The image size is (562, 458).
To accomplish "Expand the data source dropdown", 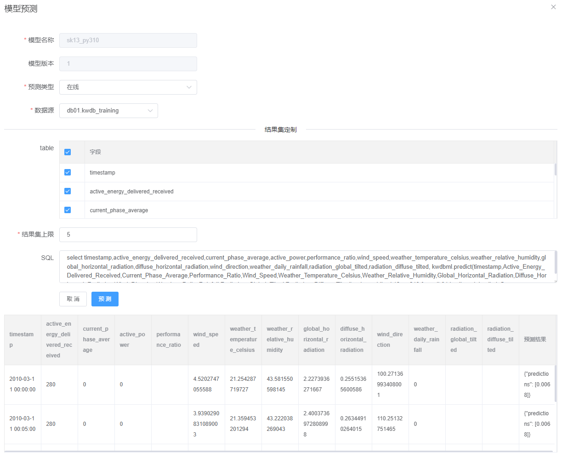I will point(108,111).
